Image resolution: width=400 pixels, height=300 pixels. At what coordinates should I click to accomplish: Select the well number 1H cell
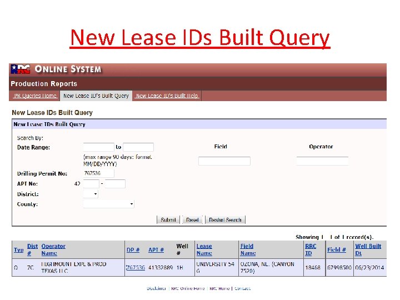(x=179, y=268)
